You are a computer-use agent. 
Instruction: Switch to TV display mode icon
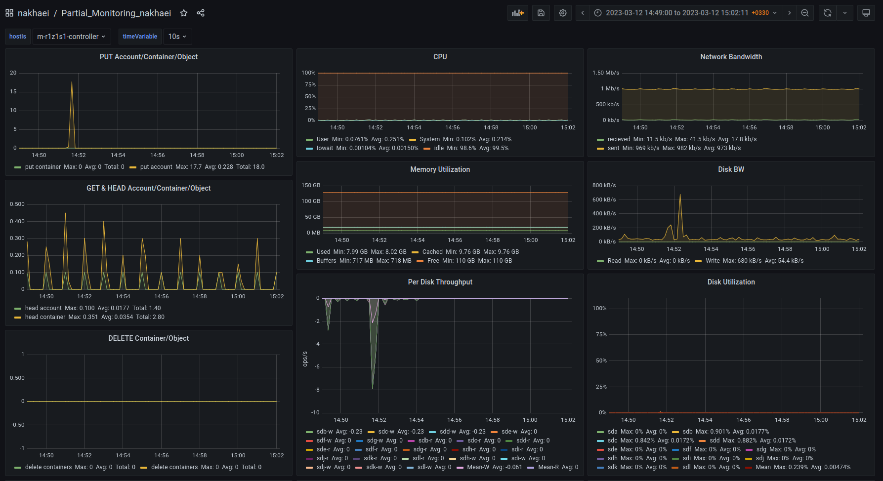866,13
